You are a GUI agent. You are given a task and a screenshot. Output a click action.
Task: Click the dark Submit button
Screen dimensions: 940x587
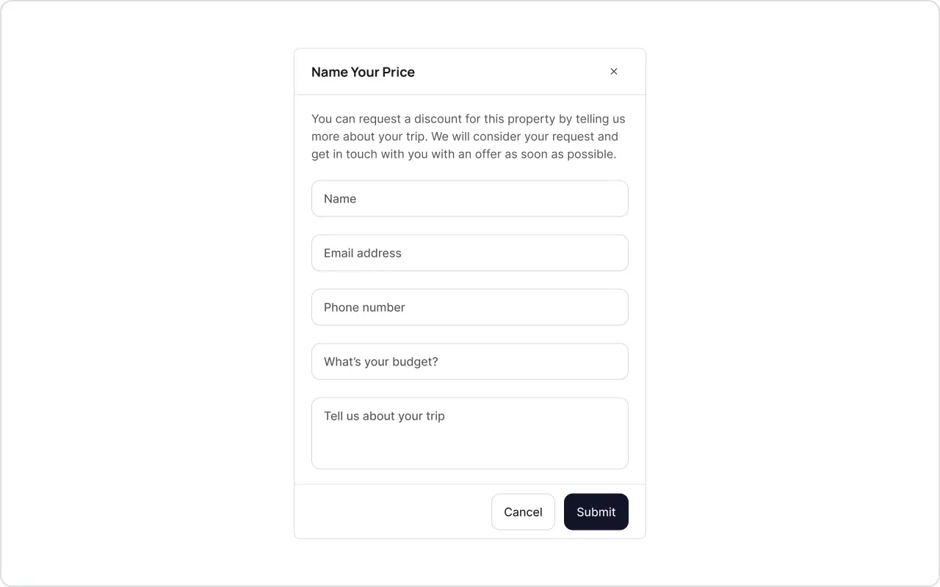coord(596,512)
